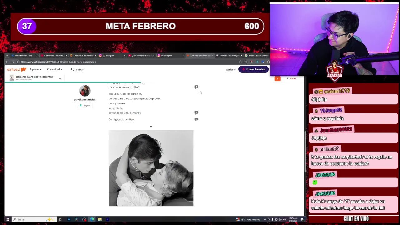Click the Votar star button
The width and height of the screenshot is (400, 225).
(x=291, y=78)
